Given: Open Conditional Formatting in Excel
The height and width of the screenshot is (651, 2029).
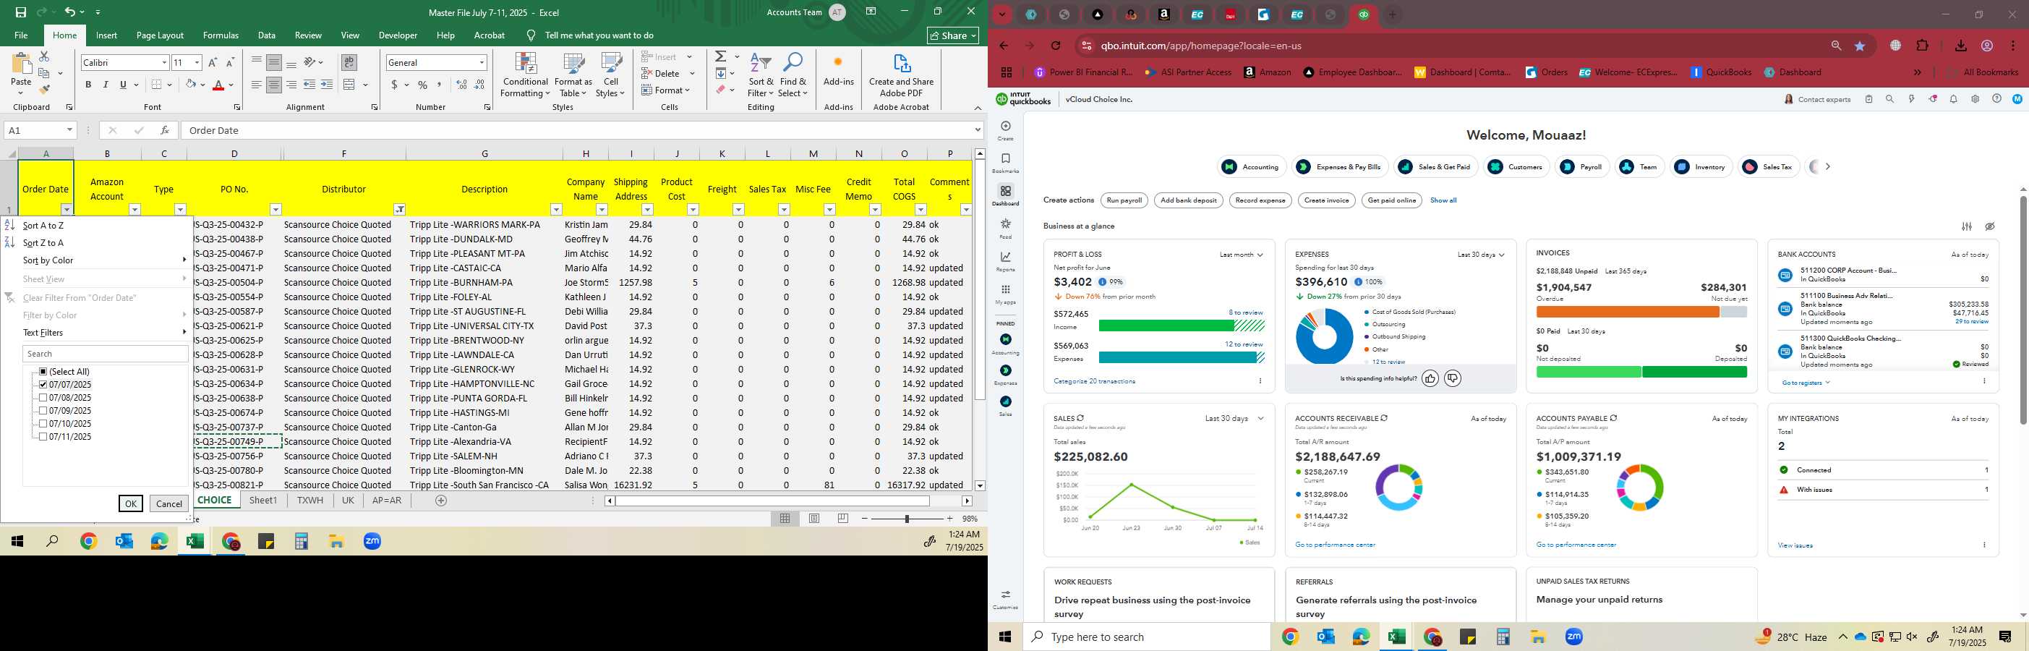Looking at the screenshot, I should (x=526, y=76).
